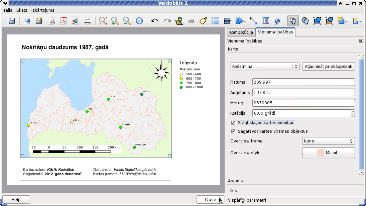Open the window menu arrow in title bar
This screenshot has height=206, width=366.
(x=5, y=3)
